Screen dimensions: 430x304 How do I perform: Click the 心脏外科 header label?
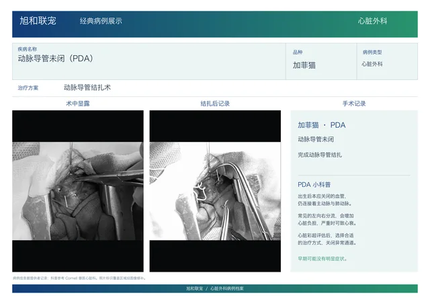tap(372, 21)
